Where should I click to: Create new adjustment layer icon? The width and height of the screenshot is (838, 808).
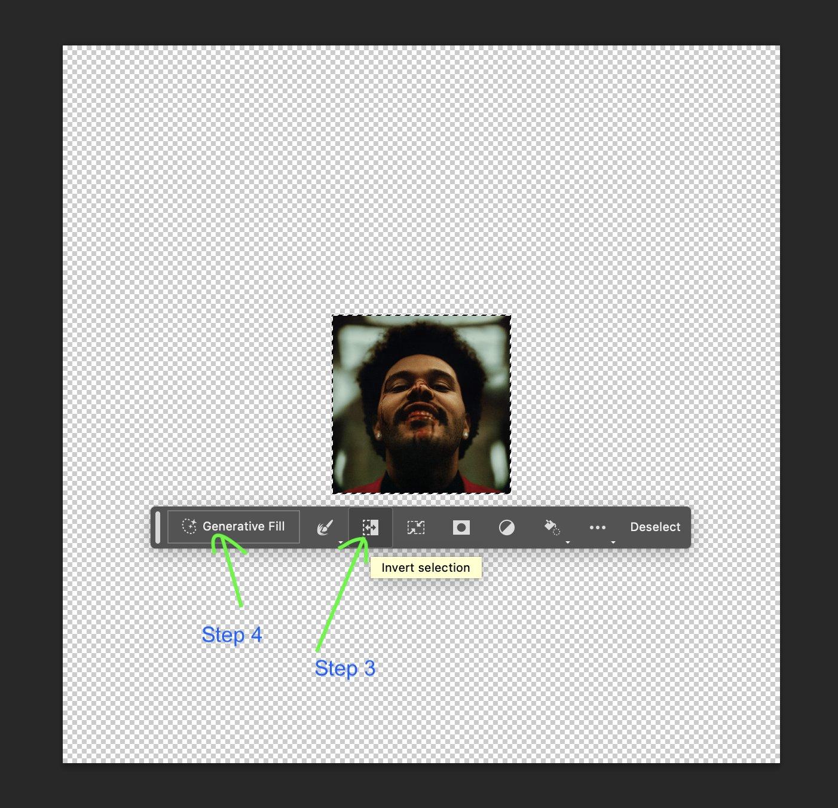coord(507,528)
